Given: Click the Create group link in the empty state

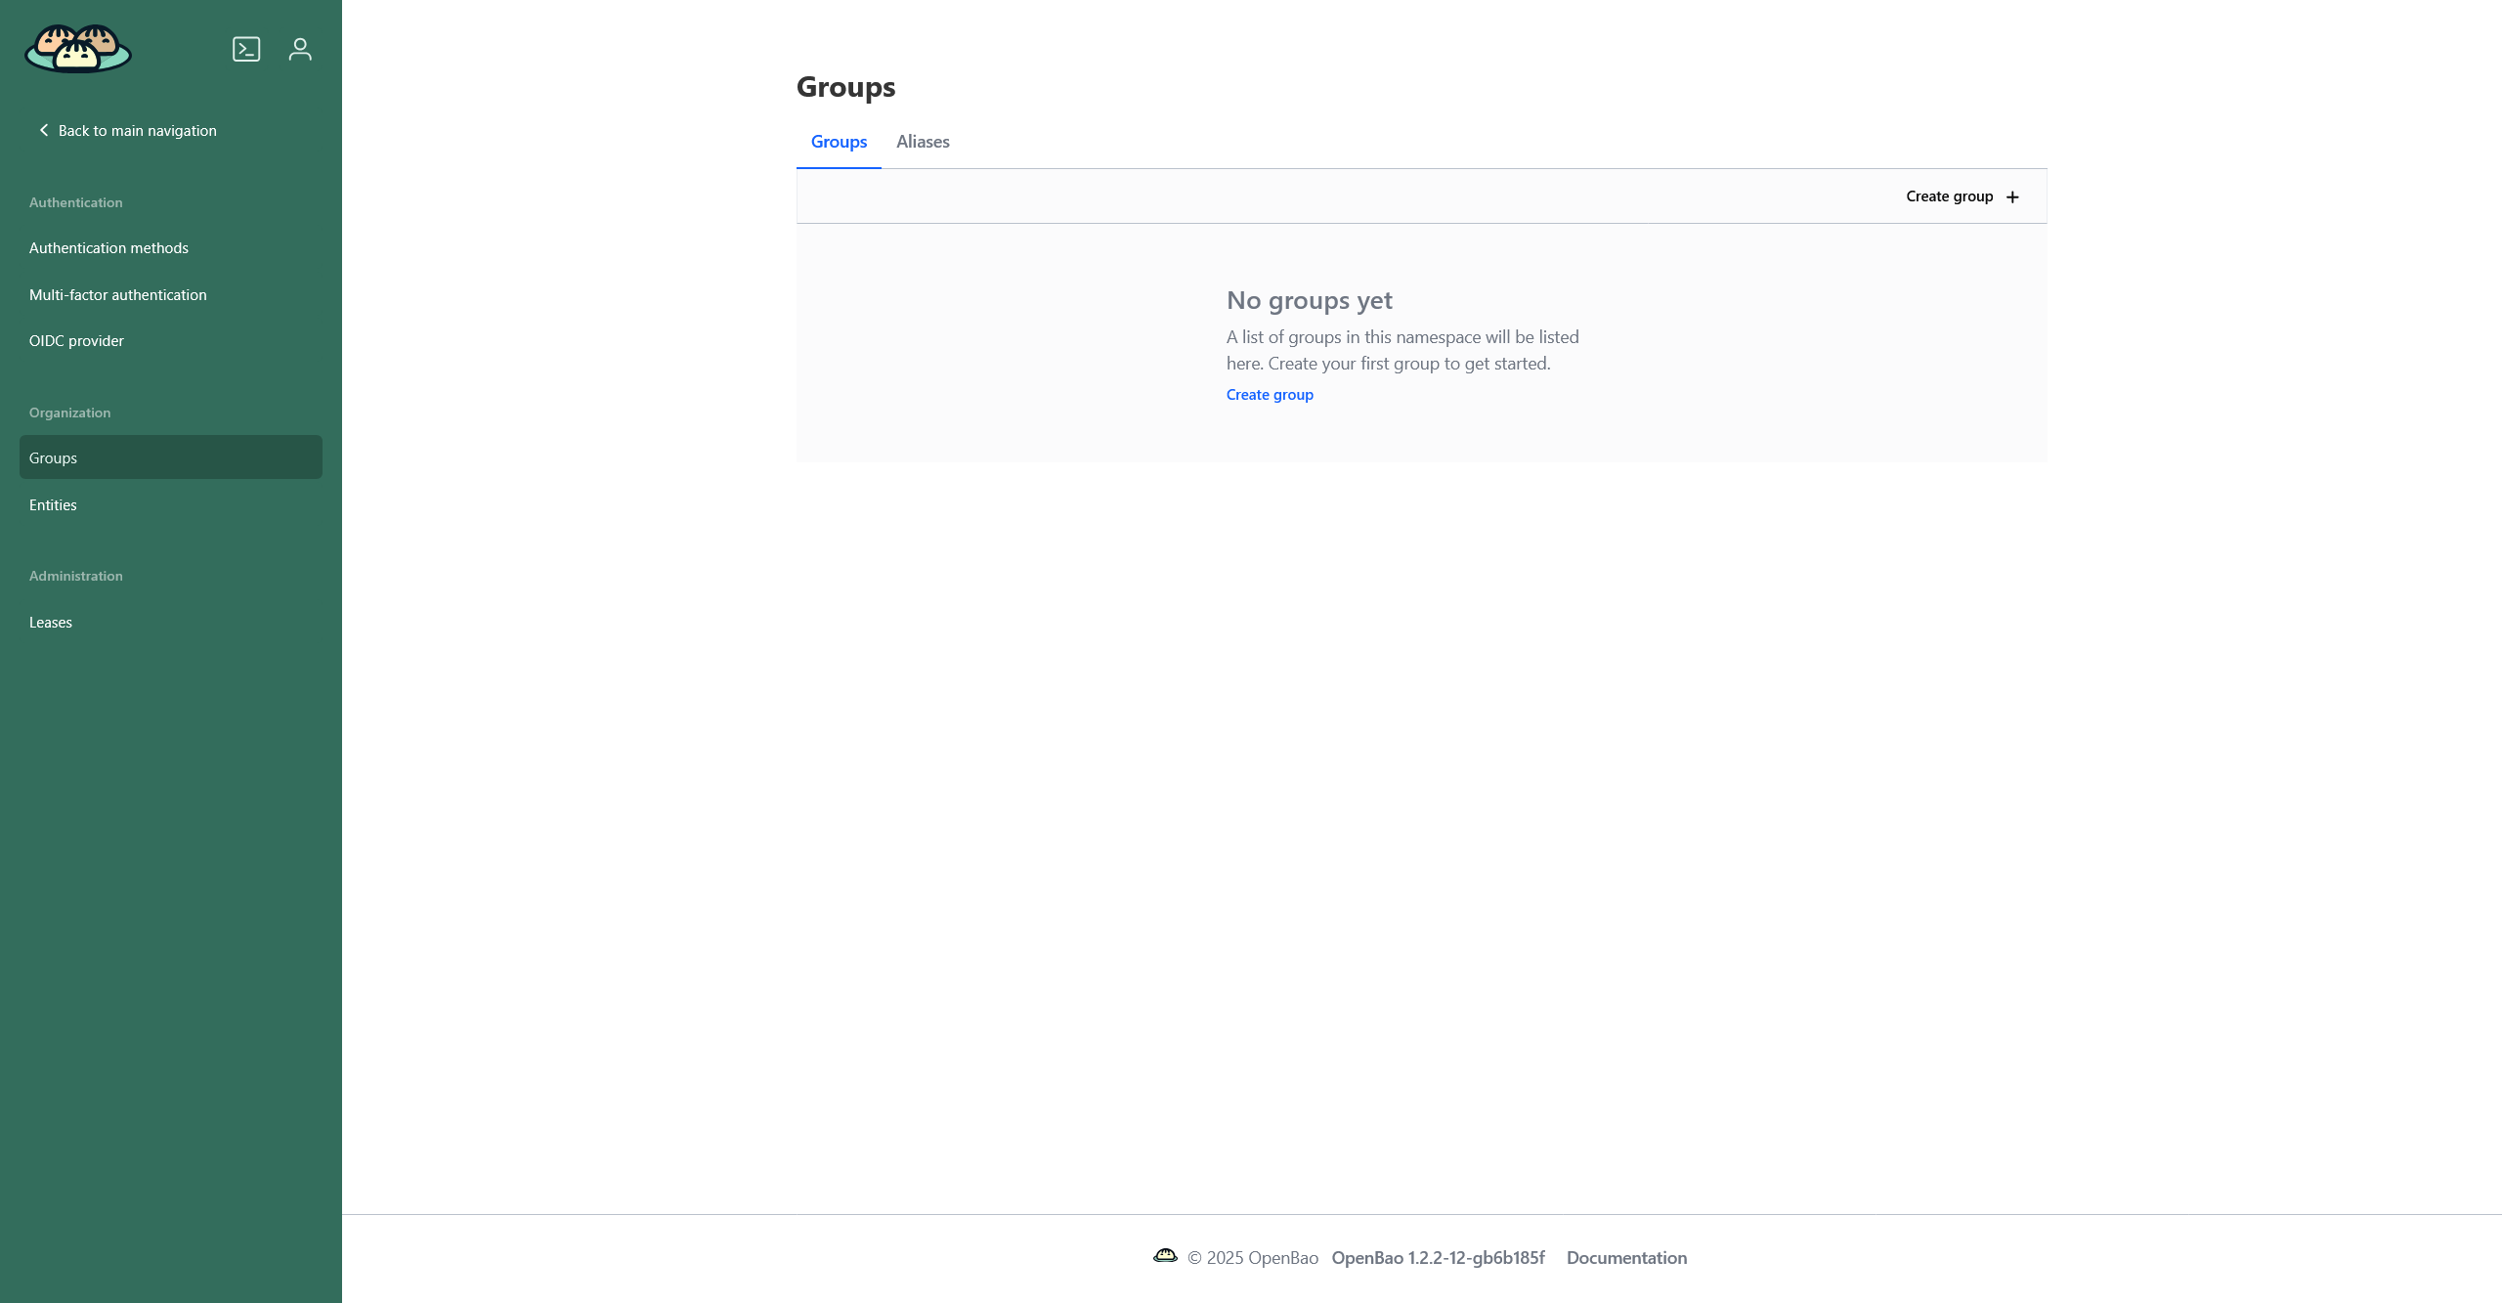Looking at the screenshot, I should pyautogui.click(x=1269, y=394).
